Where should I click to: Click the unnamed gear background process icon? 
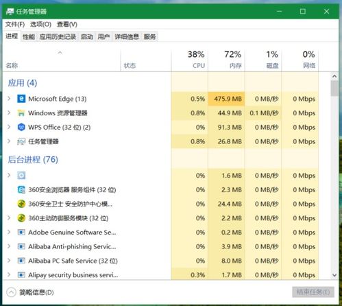(21, 176)
